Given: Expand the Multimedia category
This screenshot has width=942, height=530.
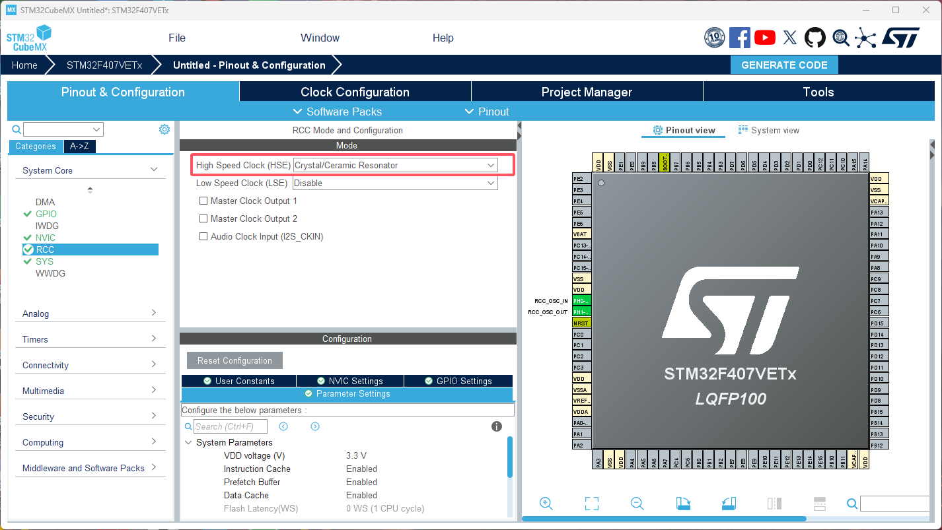Looking at the screenshot, I should 91,391.
